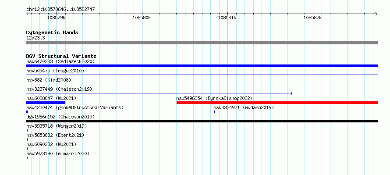
Task: Select the 12q23.3 band label
Action: pos(35,38)
